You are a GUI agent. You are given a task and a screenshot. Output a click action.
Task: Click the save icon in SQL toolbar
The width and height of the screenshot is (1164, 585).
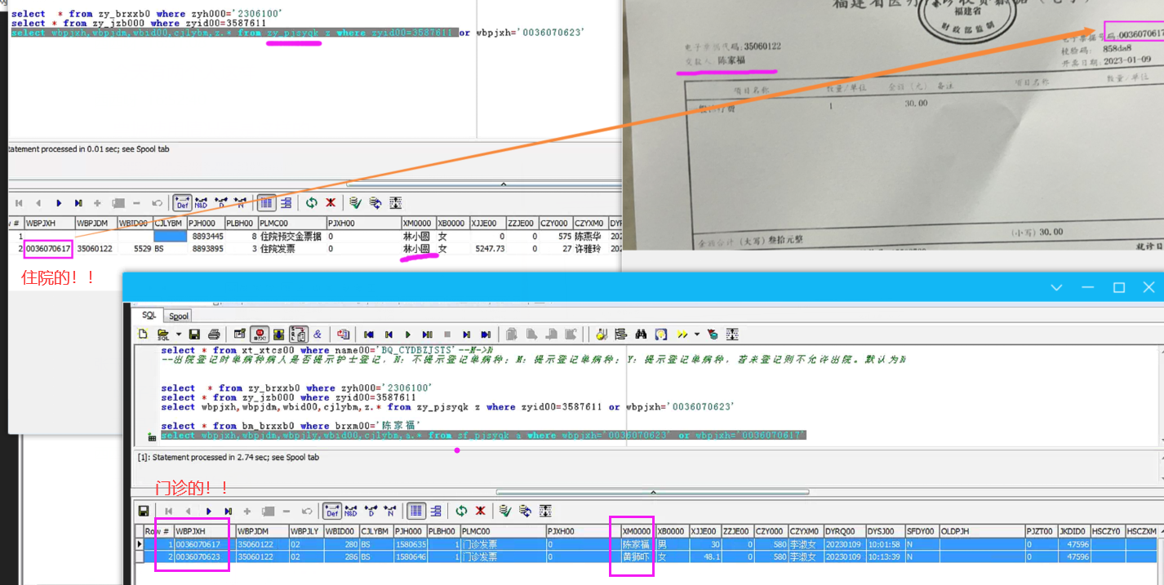(194, 335)
